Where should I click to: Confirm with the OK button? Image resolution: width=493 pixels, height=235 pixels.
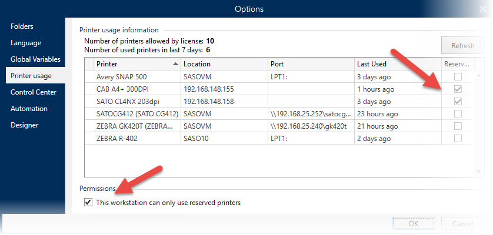pyautogui.click(x=414, y=223)
